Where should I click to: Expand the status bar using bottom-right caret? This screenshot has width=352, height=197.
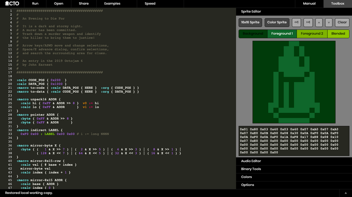345,193
